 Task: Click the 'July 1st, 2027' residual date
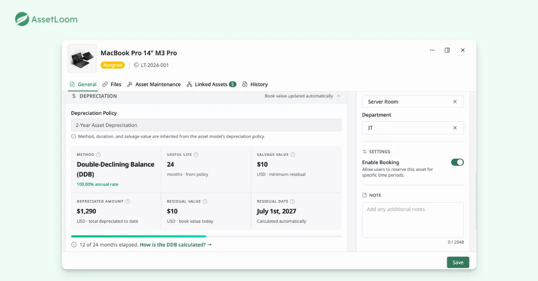click(x=277, y=211)
